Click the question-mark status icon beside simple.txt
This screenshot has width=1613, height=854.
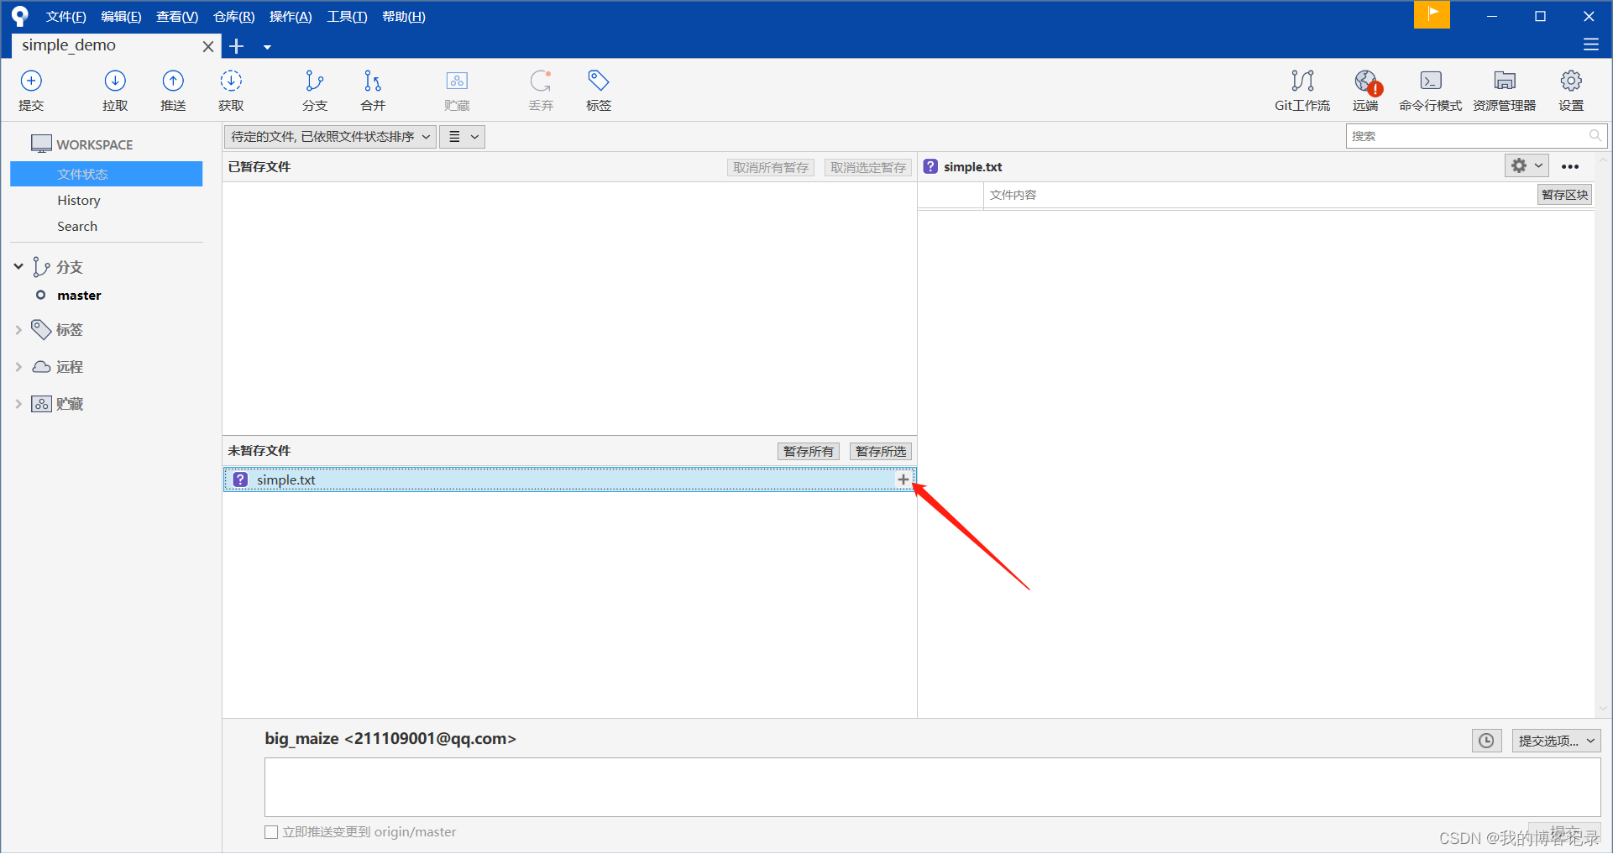(241, 479)
